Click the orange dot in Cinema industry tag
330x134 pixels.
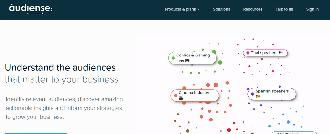pos(175,95)
